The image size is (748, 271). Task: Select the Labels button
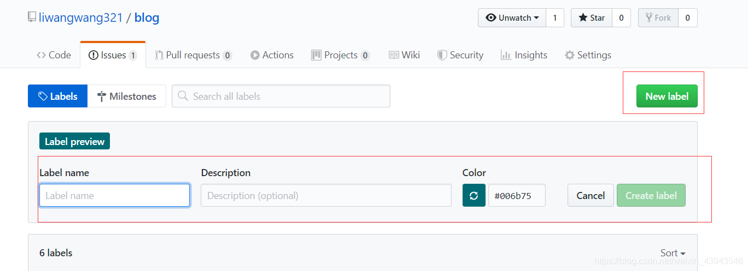pyautogui.click(x=58, y=96)
